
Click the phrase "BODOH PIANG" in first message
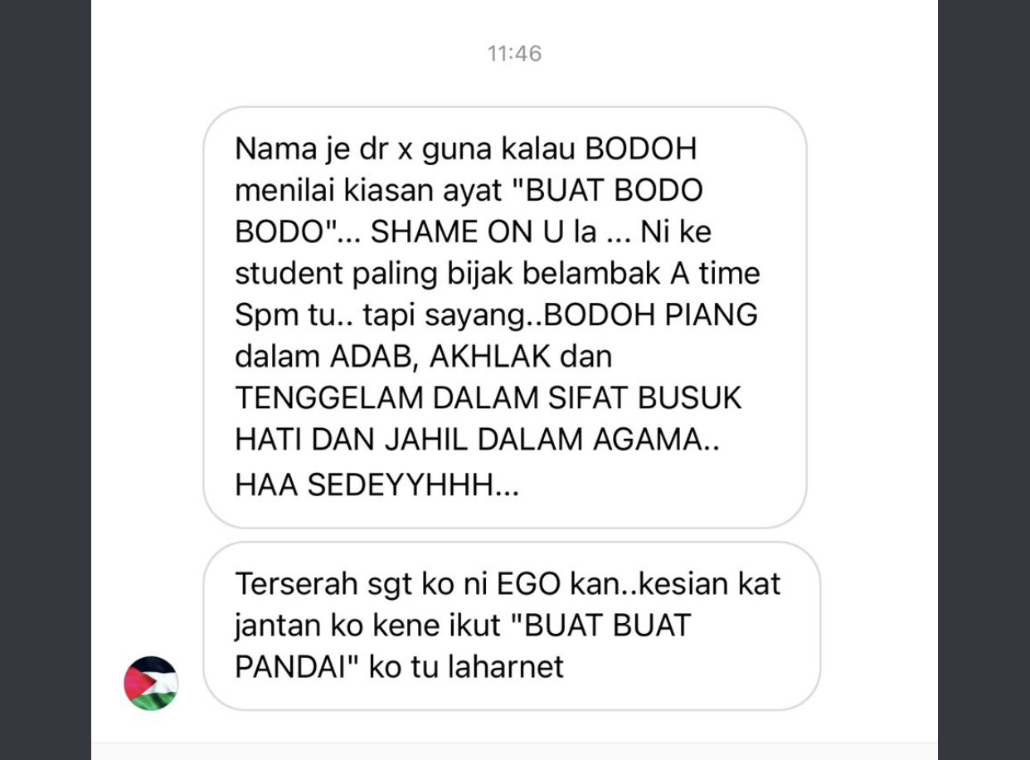(649, 315)
